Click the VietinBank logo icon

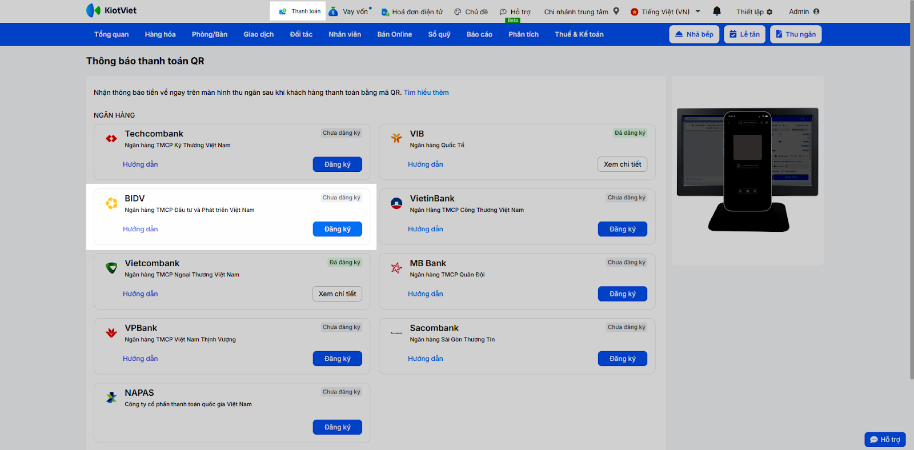coord(396,203)
